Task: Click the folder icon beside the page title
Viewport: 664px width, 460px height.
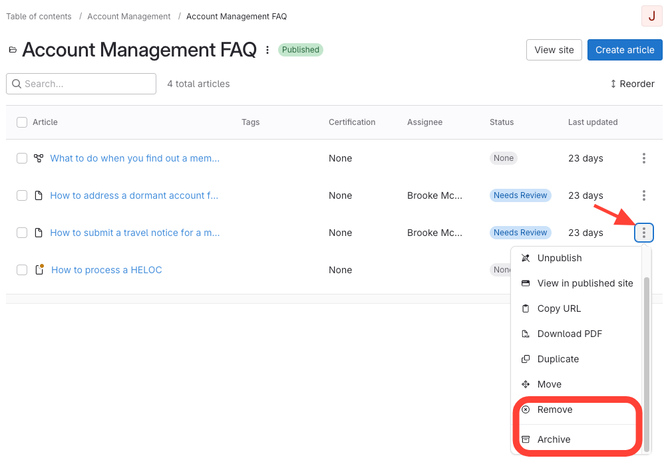Action: coord(13,50)
